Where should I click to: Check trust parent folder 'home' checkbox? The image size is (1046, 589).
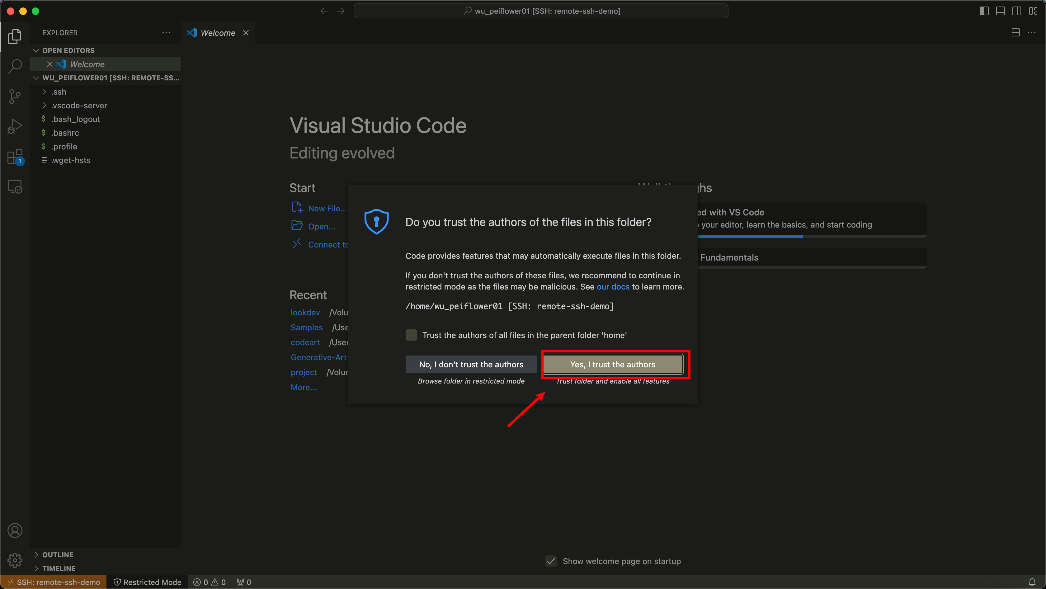coord(411,335)
